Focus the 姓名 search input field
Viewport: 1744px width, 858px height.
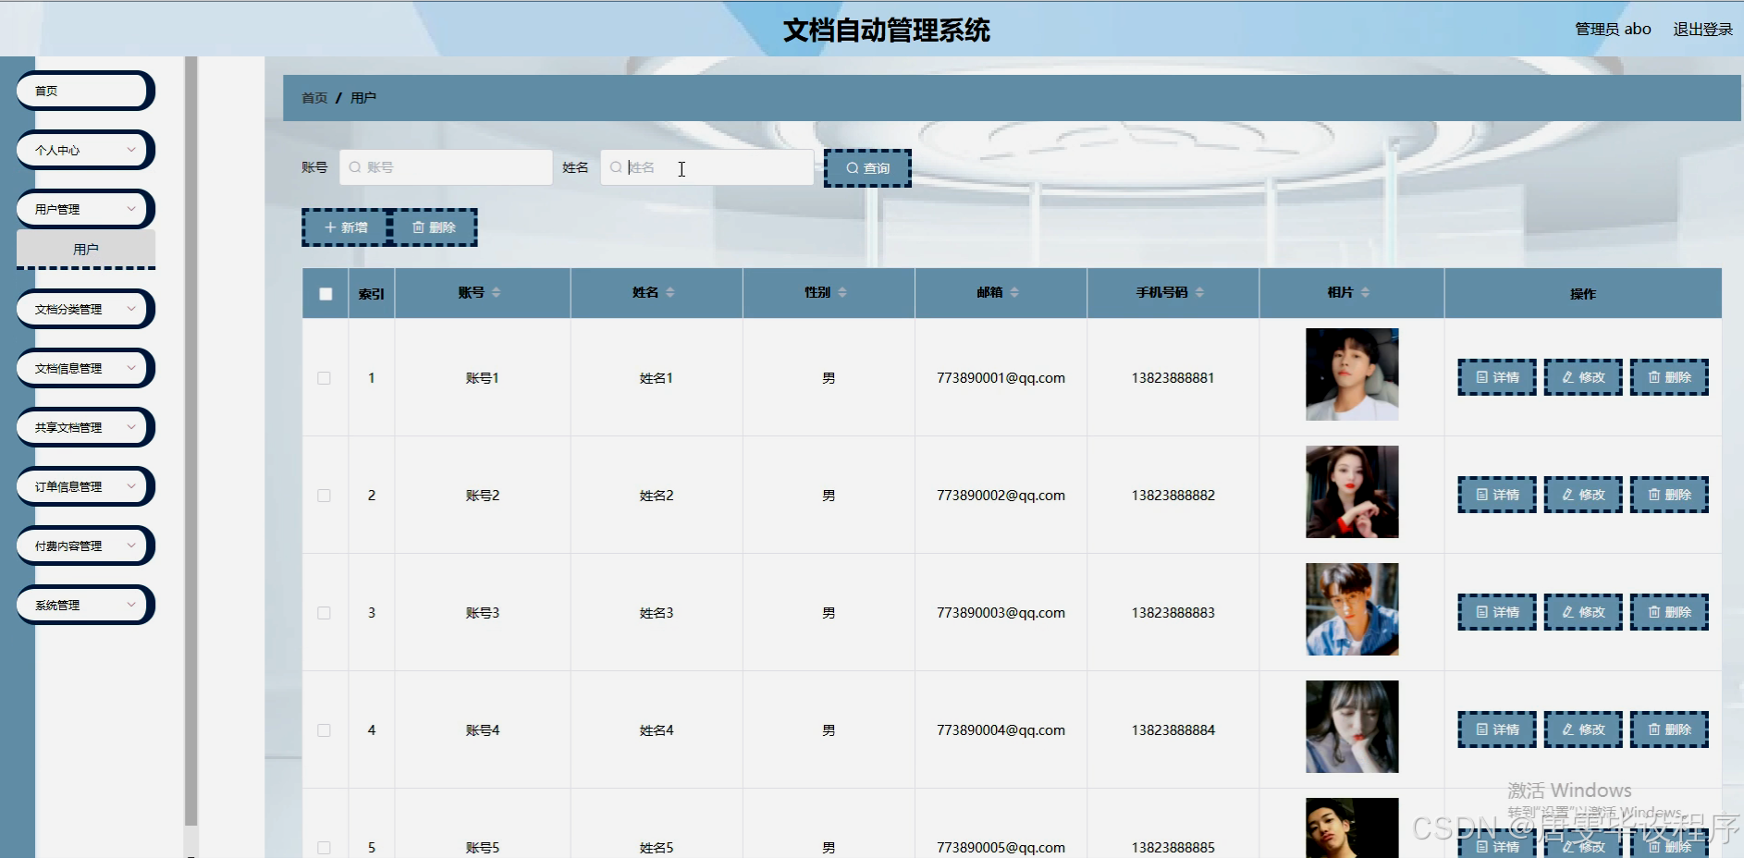707,167
